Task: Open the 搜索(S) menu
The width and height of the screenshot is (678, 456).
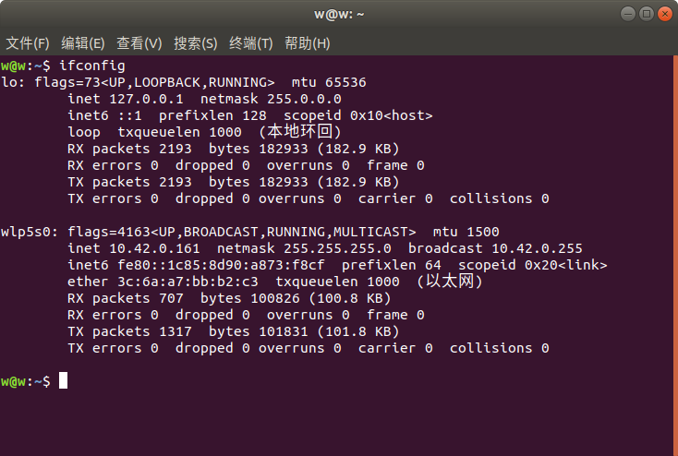Action: (196, 43)
